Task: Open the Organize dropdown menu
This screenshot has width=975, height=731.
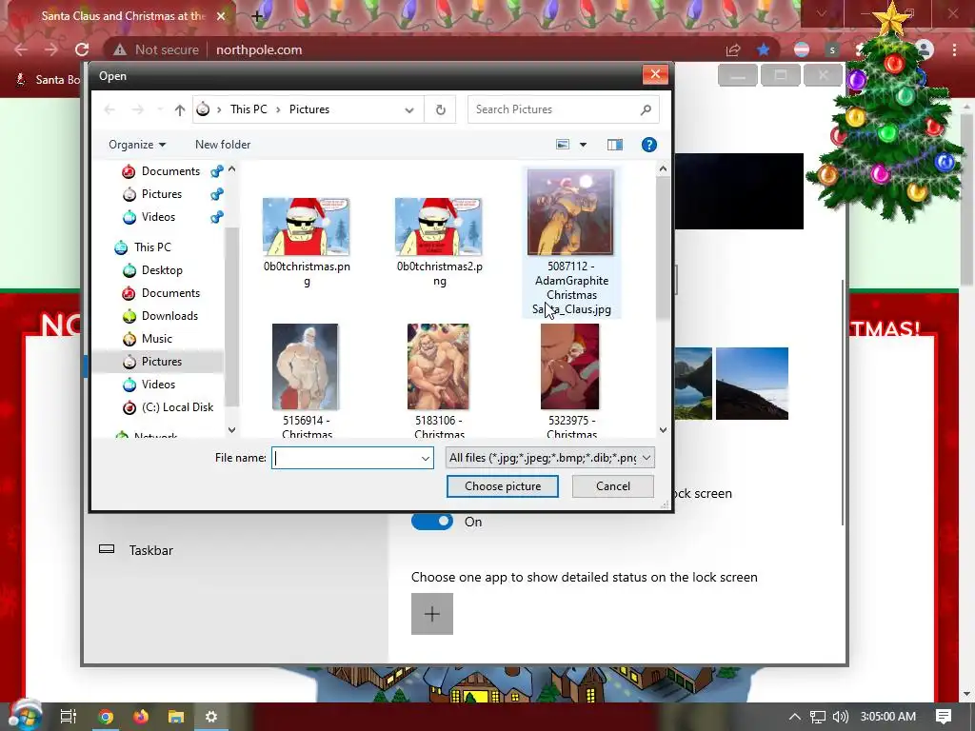Action: 137,145
